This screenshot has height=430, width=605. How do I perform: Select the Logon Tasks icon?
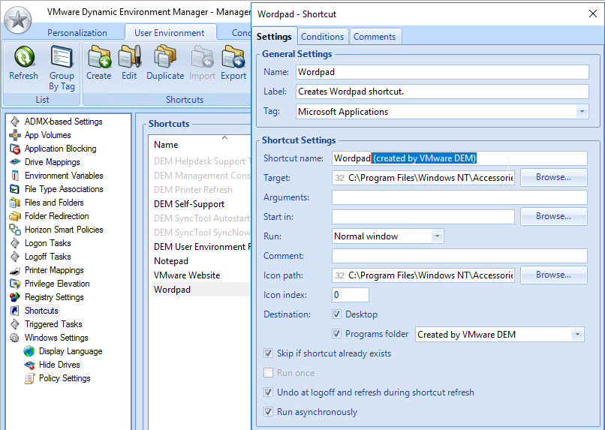15,243
